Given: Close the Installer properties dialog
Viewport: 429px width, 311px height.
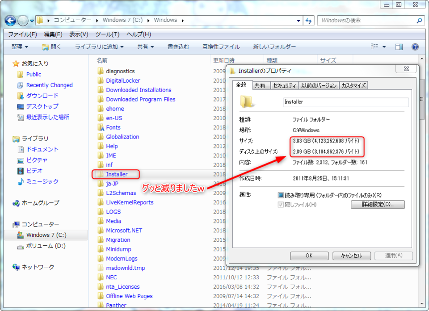Looking at the screenshot, I should [407, 69].
